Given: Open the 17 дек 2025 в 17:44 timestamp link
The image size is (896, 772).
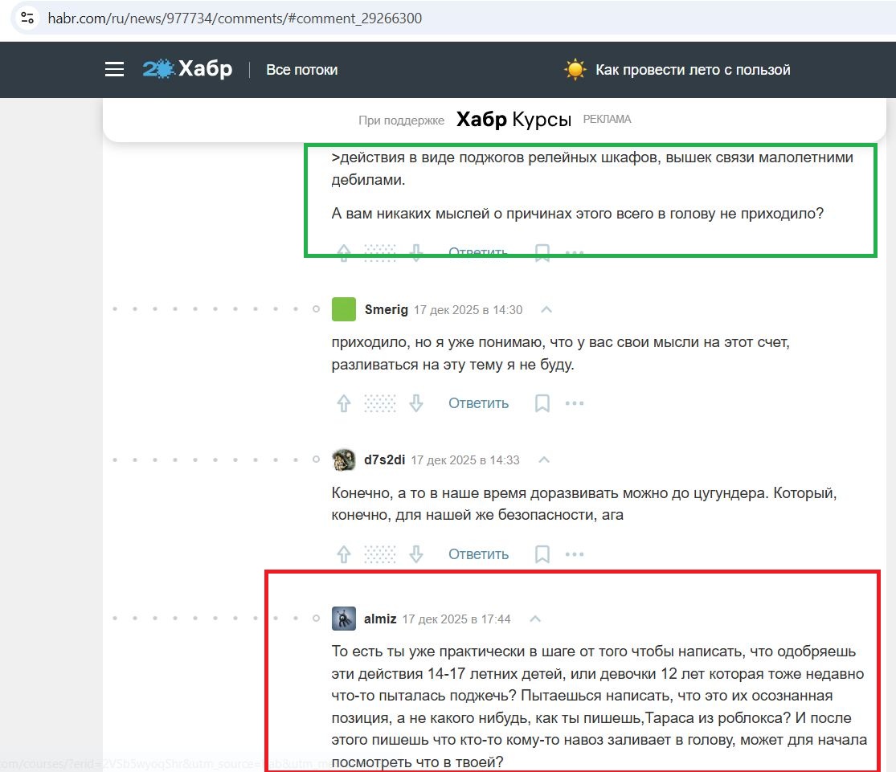Looking at the screenshot, I should pyautogui.click(x=456, y=619).
